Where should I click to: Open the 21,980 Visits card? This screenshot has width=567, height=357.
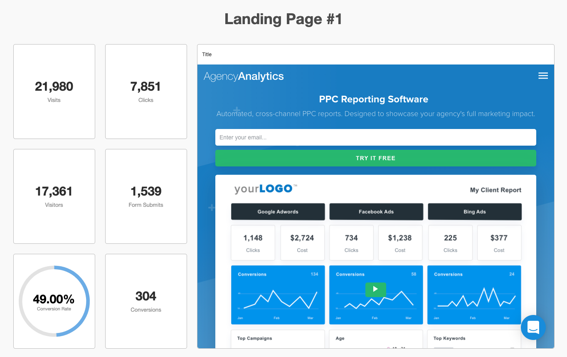pyautogui.click(x=54, y=92)
